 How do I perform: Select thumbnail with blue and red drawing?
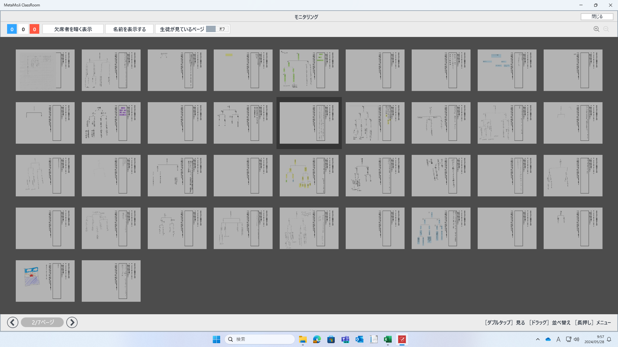tap(45, 281)
